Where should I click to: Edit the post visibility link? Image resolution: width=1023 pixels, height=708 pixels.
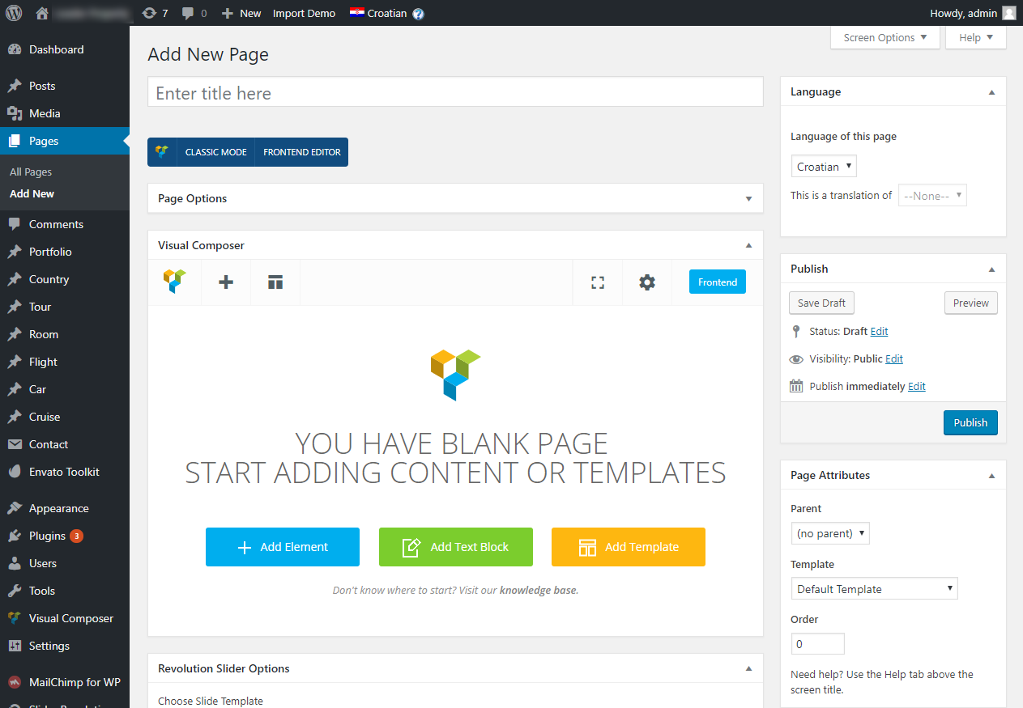[x=893, y=359]
